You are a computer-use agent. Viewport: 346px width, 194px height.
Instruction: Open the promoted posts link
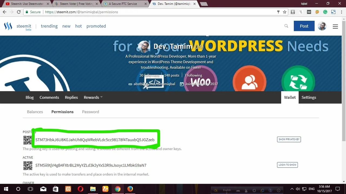click(96, 26)
